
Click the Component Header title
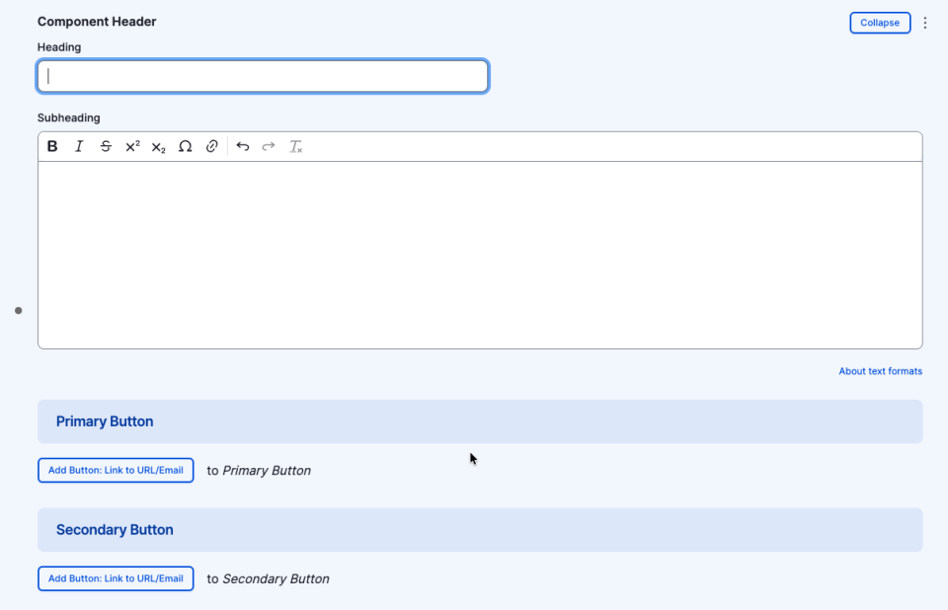(97, 22)
